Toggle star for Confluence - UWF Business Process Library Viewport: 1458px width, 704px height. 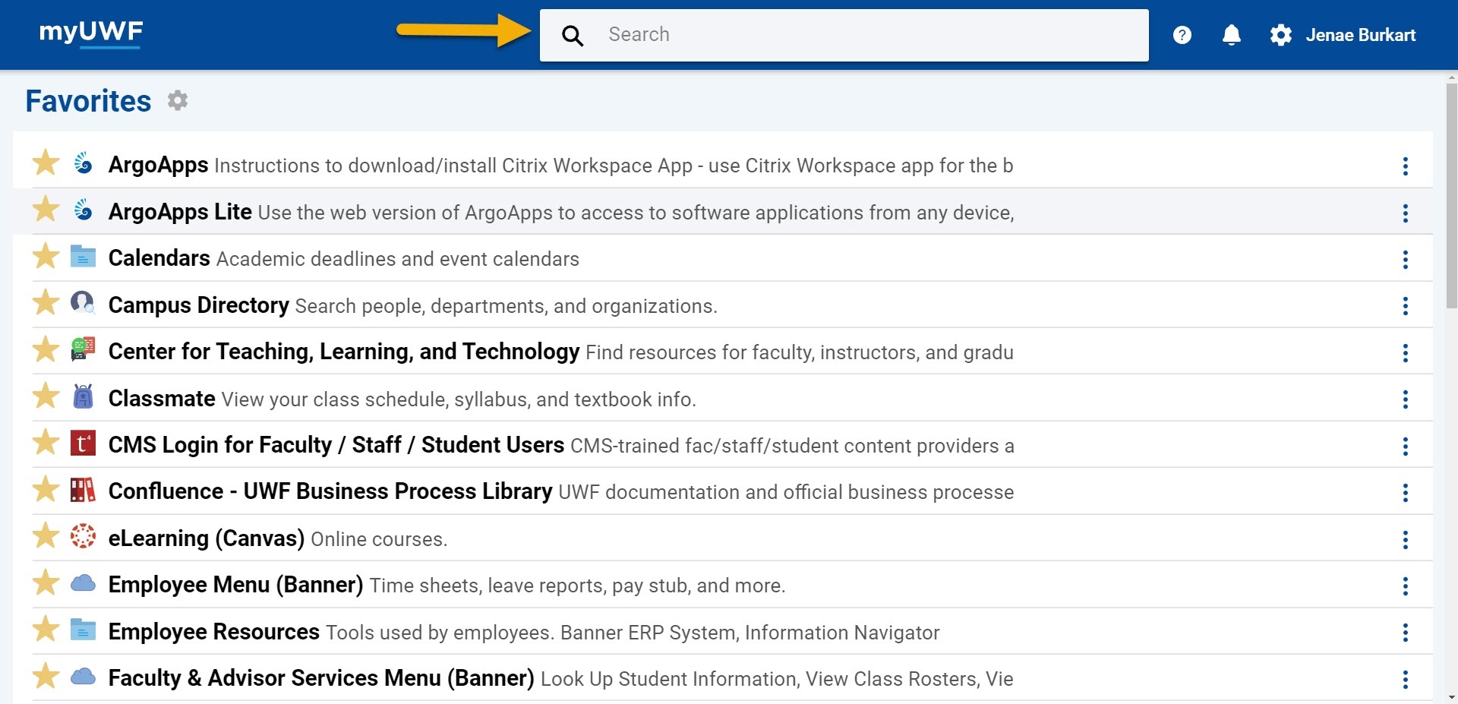pos(46,489)
